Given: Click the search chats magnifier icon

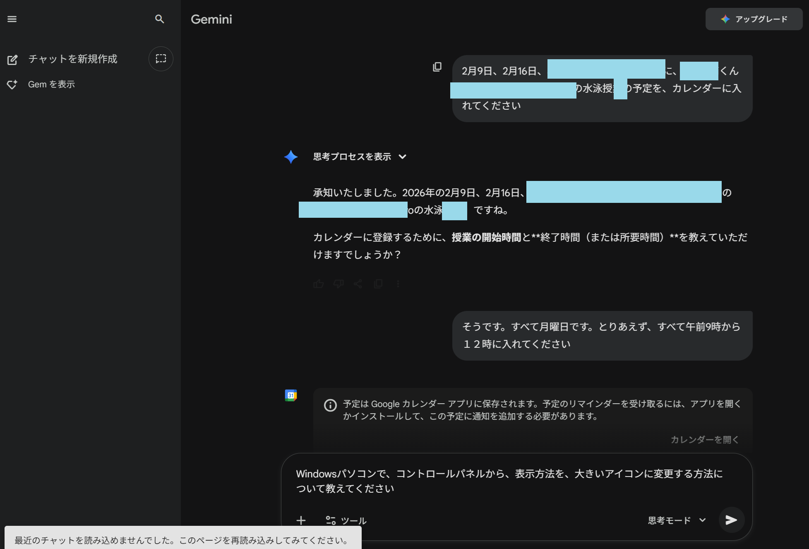Looking at the screenshot, I should (x=159, y=19).
